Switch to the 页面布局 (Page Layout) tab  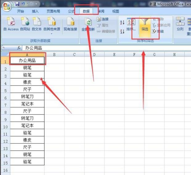(x=54, y=11)
